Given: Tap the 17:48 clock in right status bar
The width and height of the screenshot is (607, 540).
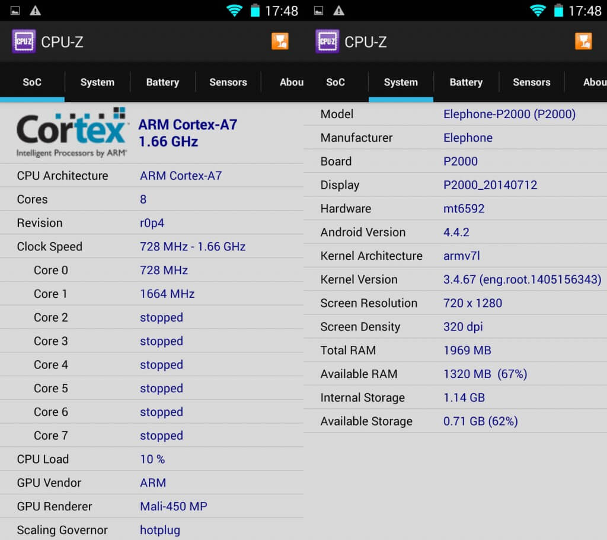Looking at the screenshot, I should 585,11.
